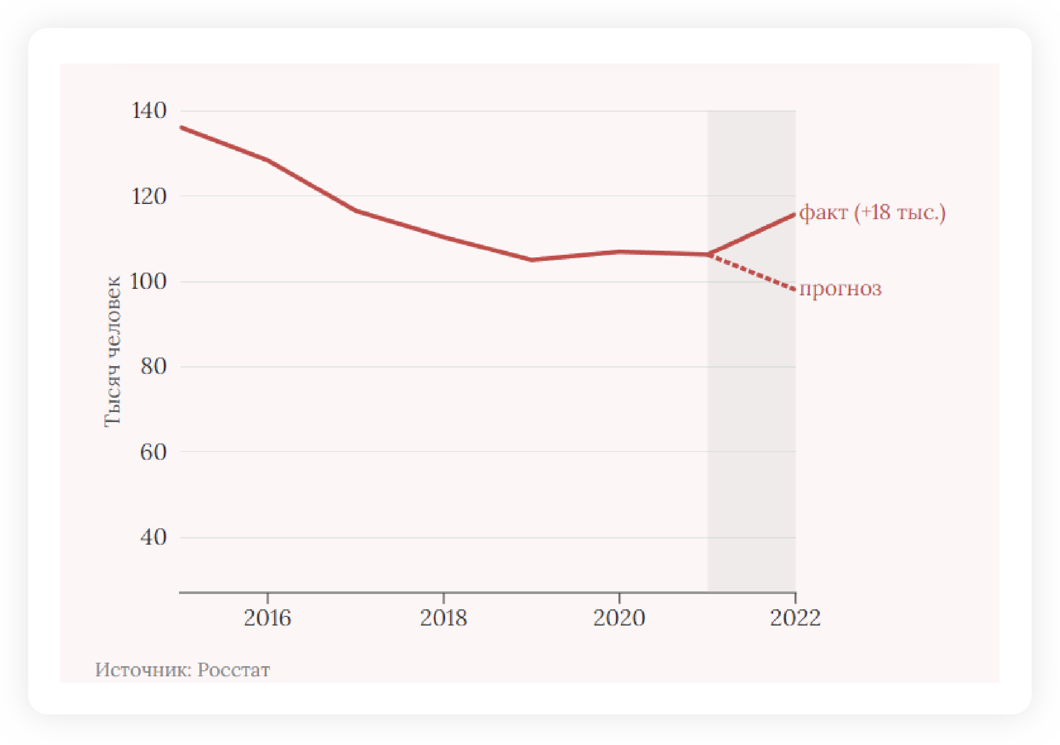Select the 2022 x-axis label
The image size is (1060, 745).
coord(795,618)
